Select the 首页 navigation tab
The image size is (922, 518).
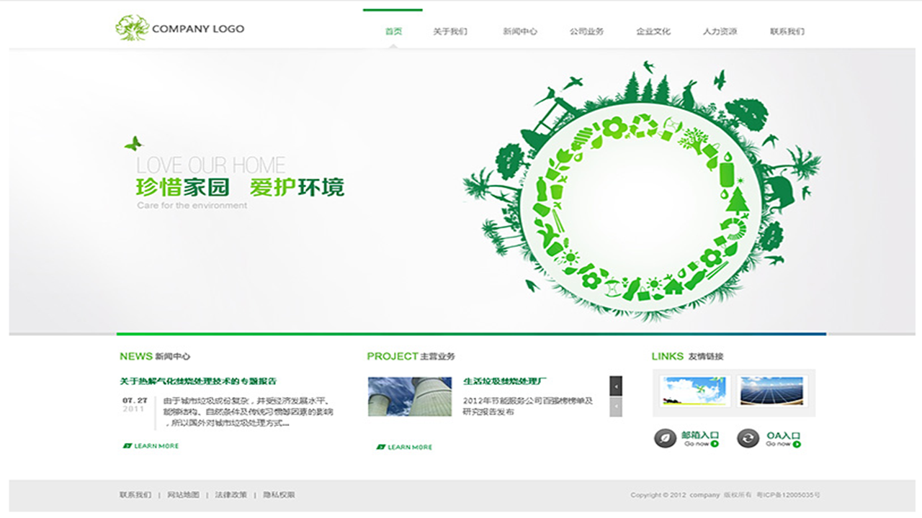[x=393, y=32]
